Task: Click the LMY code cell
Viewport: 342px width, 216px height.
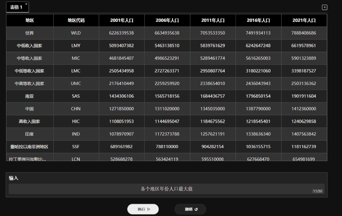Action: (76, 46)
